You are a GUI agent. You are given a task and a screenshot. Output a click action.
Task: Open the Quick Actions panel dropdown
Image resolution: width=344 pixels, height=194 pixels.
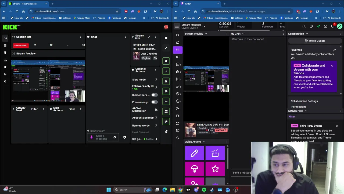click(x=204, y=142)
